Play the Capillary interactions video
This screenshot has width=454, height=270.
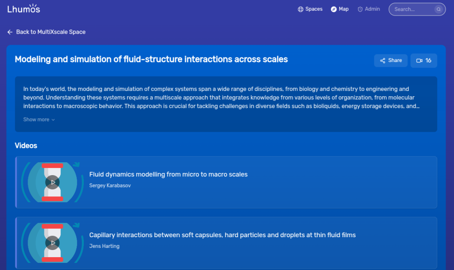[x=52, y=243]
